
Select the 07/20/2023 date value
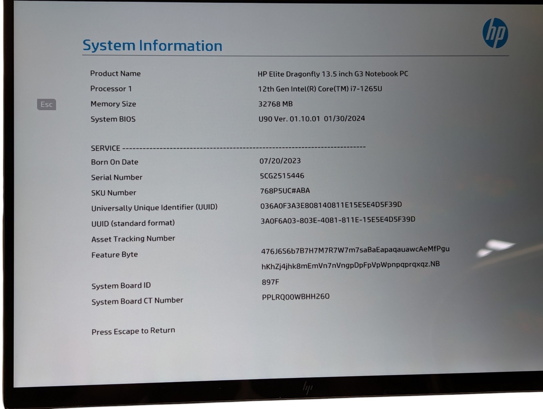(x=280, y=161)
